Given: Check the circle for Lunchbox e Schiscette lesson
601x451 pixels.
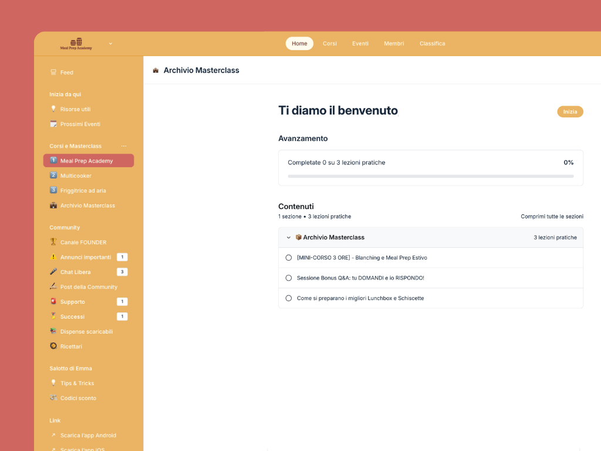Looking at the screenshot, I should point(289,298).
